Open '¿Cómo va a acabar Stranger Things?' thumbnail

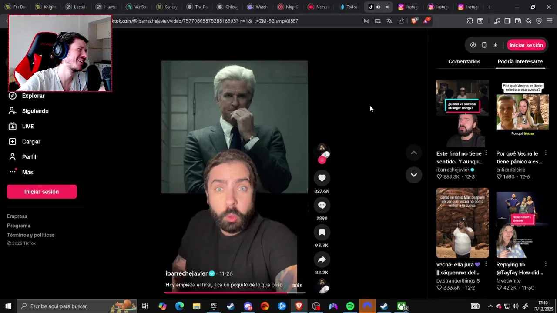point(463,113)
